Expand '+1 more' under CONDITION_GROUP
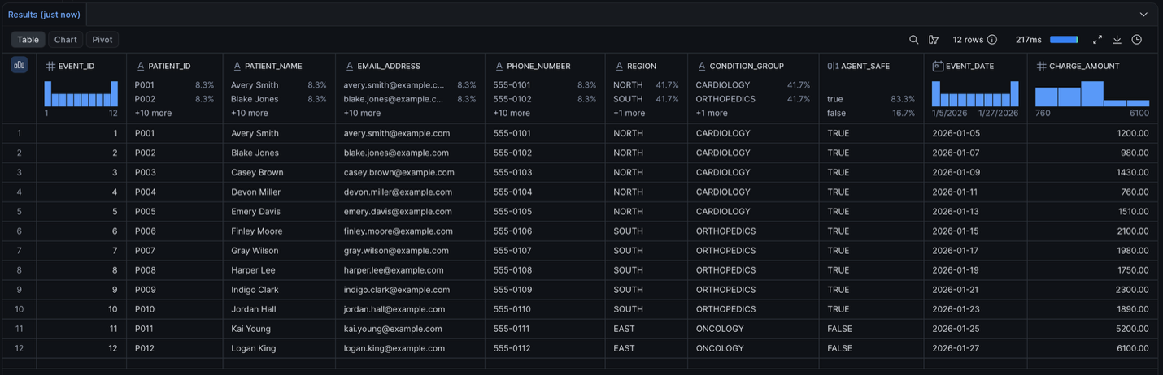This screenshot has height=375, width=1163. click(712, 113)
